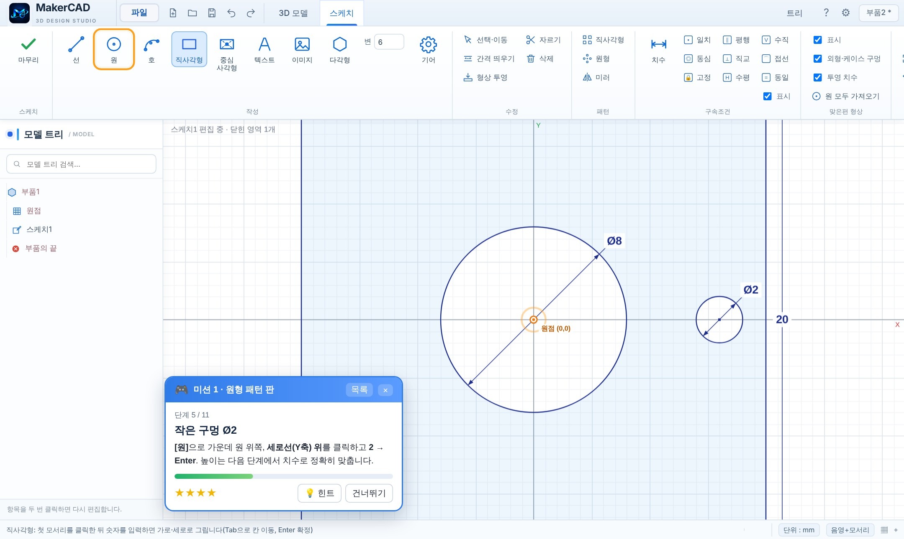This screenshot has height=539, width=904.
Task: Click the mission progress bar
Action: [284, 476]
